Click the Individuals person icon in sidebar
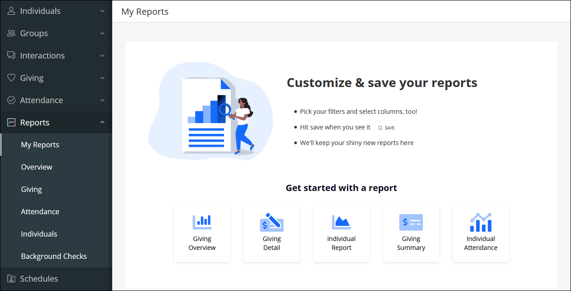 coord(12,11)
